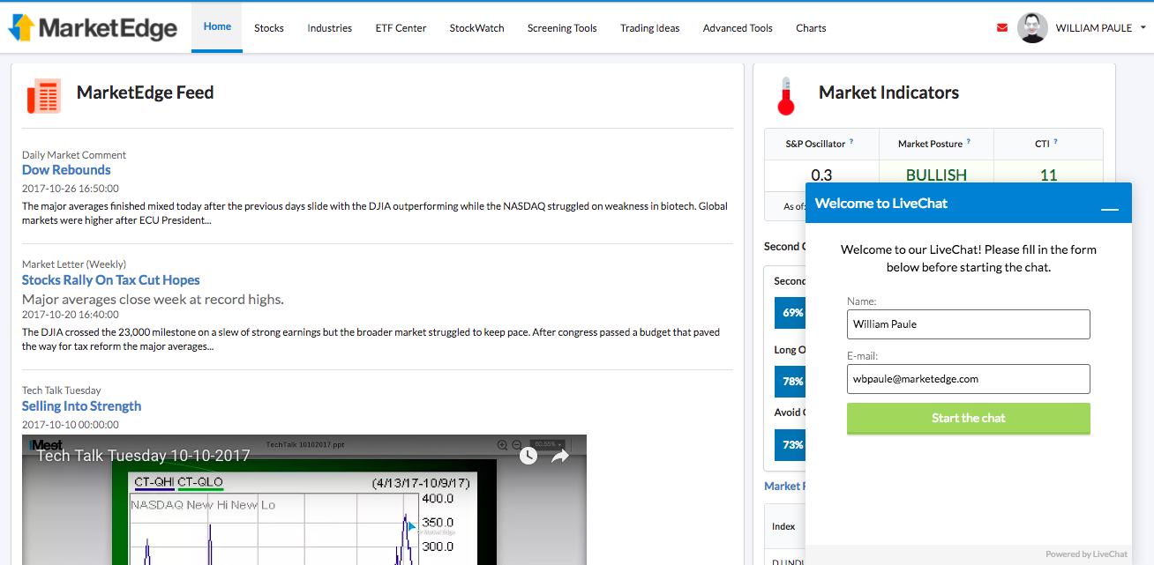Open Stocks Rally On Tax Cut Hopes article
Viewport: 1154px width, 565px height.
(111, 280)
